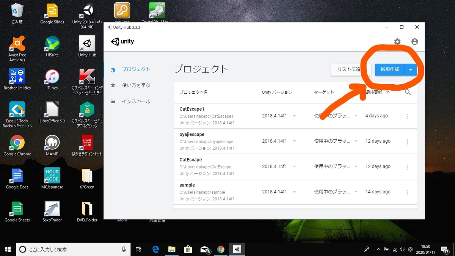Open はがきデザインキット desktop icon
Viewport: 455px width, 256px height.
[x=87, y=146]
